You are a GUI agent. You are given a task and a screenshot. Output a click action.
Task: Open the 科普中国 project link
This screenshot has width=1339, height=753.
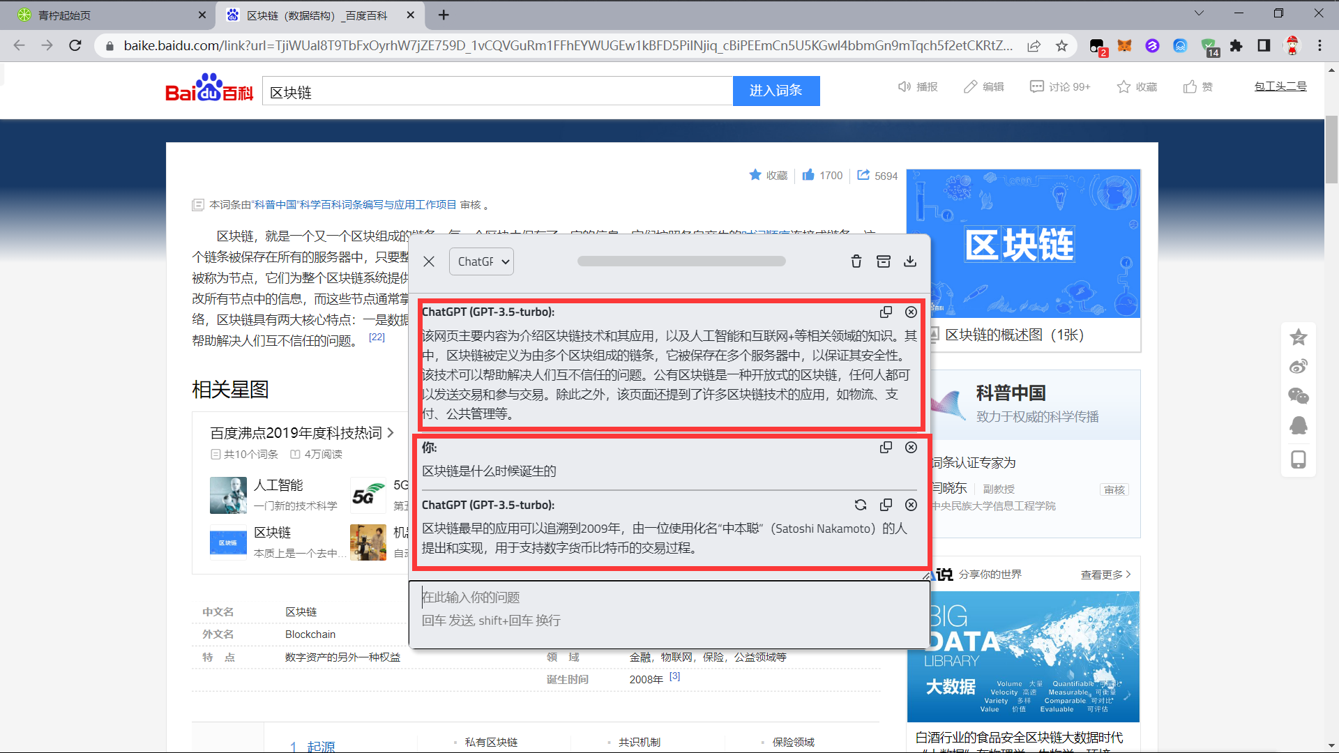354,204
